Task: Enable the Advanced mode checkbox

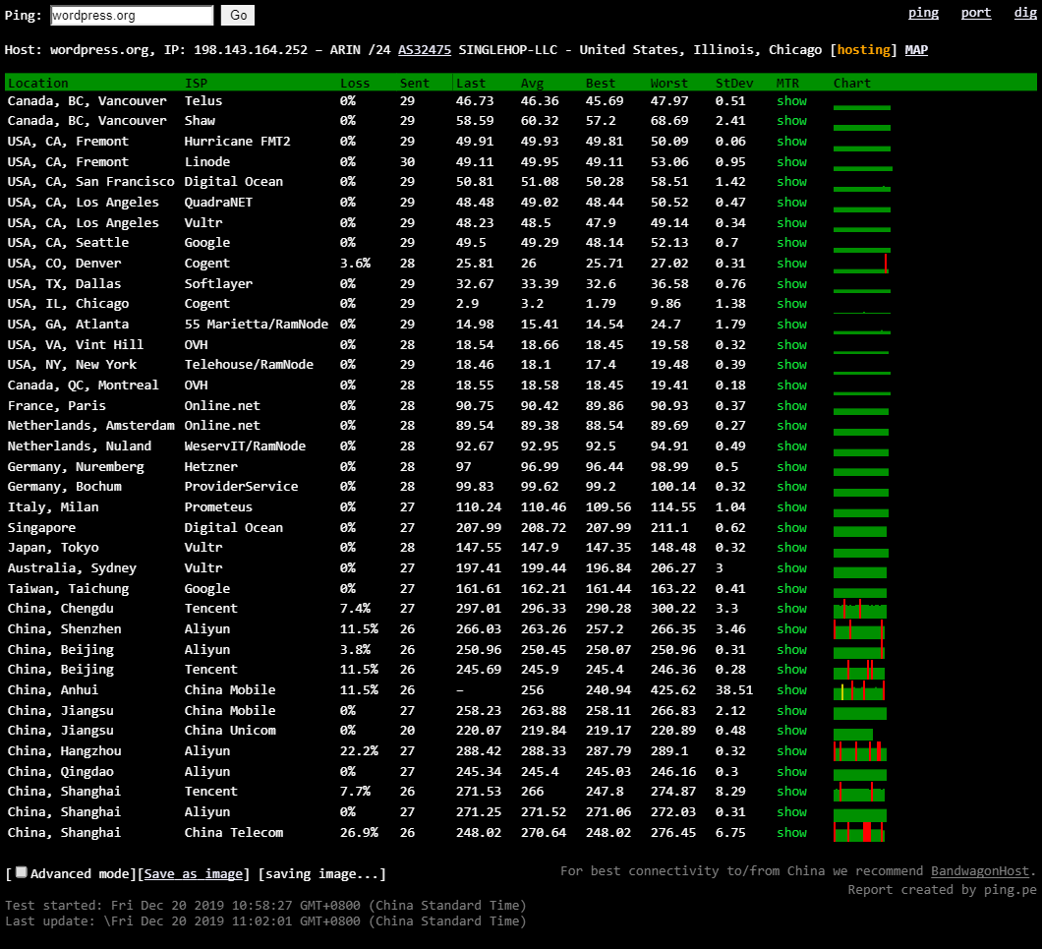Action: point(21,873)
